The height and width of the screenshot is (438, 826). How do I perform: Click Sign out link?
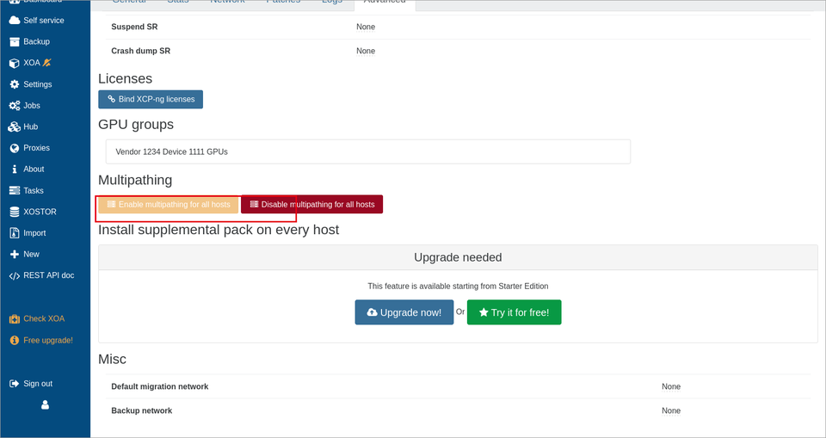tap(38, 384)
